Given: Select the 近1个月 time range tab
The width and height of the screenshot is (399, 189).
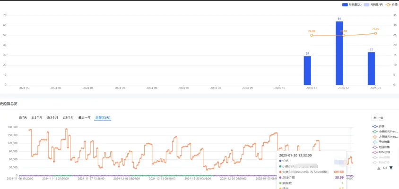Looking at the screenshot, I should tap(37, 117).
